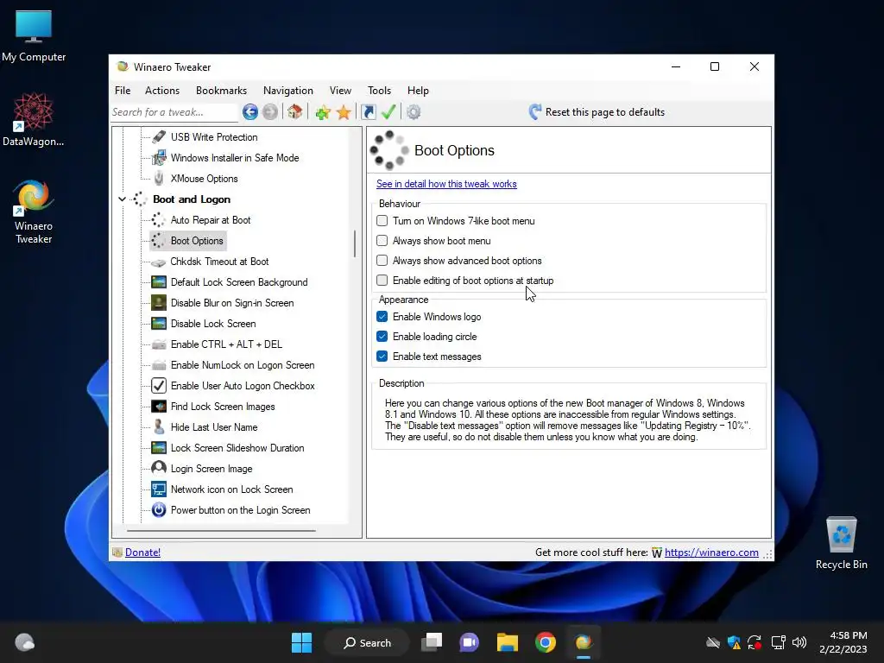Screen dimensions: 884x663
Task: Click the Windows Installer in Safe Mode icon
Action: coord(159,158)
